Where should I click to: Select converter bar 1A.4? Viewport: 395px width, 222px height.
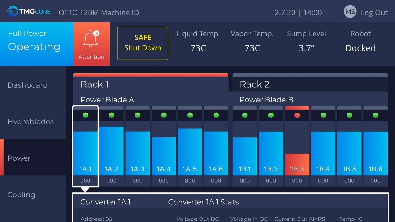coord(164,156)
